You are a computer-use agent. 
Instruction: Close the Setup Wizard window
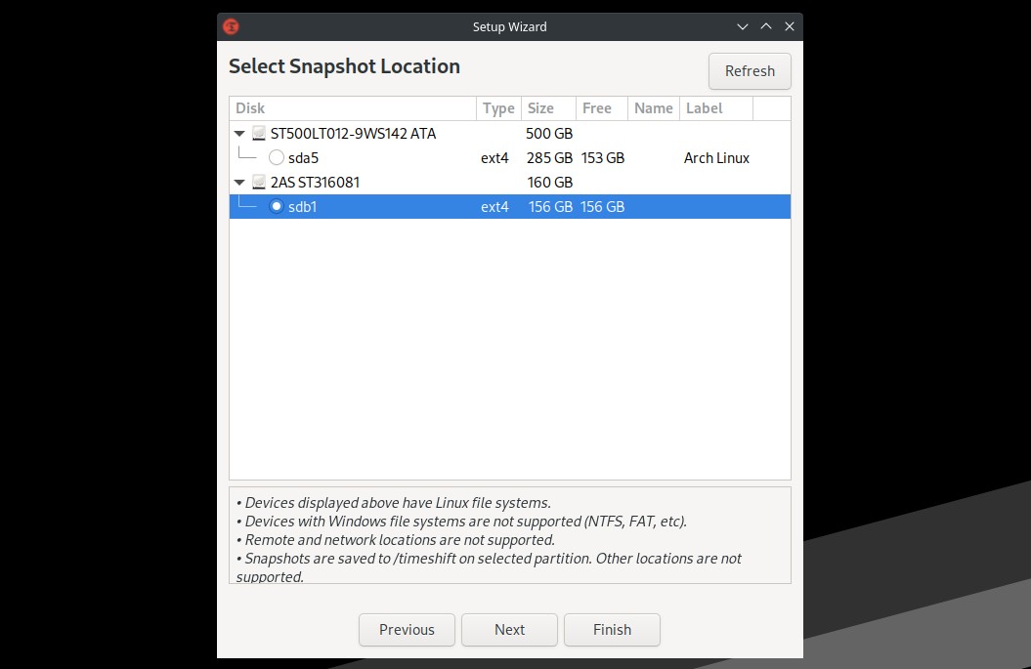[x=790, y=27]
